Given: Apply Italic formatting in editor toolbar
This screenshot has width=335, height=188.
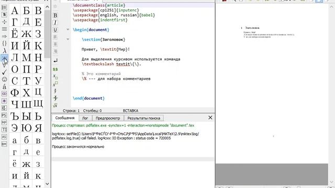Looking at the screenshot, I should tap(55, 22).
